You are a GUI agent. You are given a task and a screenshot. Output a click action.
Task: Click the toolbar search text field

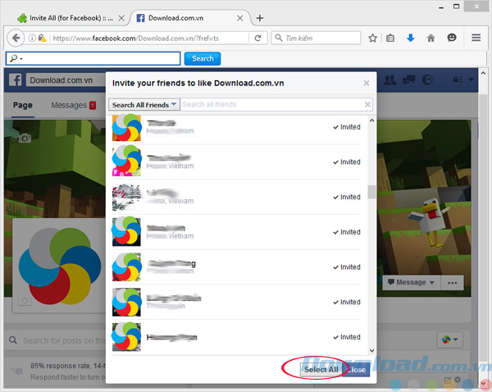[x=93, y=58]
